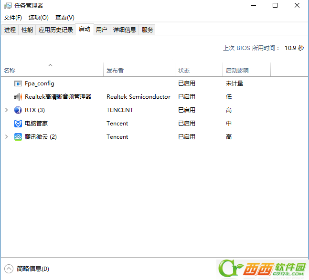Screen dimensions: 309x280
Task: Click the RTX blue globe icon
Action: click(x=18, y=110)
